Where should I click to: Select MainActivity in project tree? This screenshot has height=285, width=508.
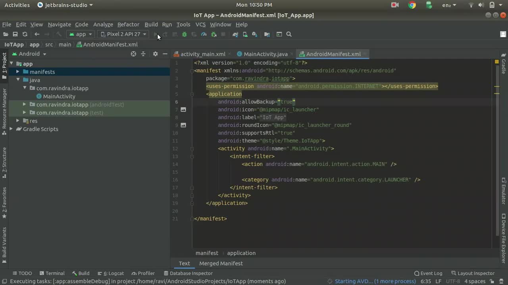pos(59,96)
